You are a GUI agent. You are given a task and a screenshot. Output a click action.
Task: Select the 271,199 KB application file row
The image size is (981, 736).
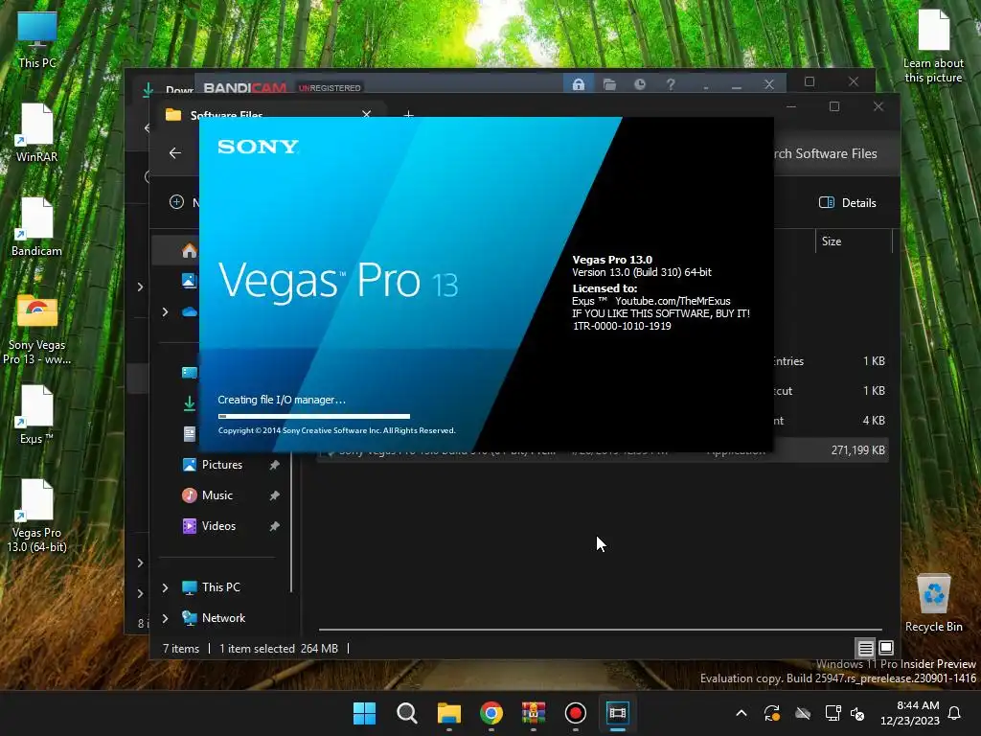click(x=603, y=450)
